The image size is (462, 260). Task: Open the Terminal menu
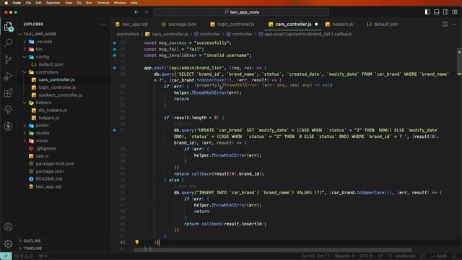tap(103, 3)
